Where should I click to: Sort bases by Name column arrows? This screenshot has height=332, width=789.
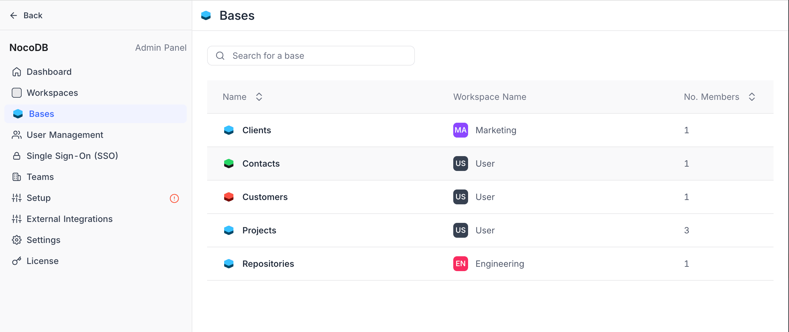pyautogui.click(x=259, y=97)
